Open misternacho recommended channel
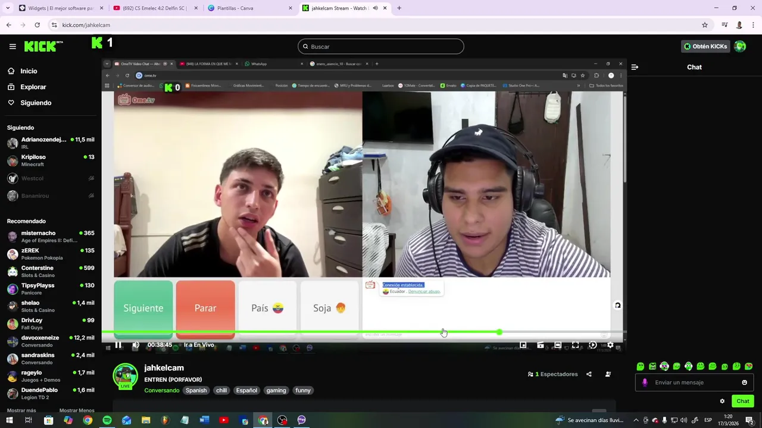Screen dimensions: 762x428 point(51,237)
